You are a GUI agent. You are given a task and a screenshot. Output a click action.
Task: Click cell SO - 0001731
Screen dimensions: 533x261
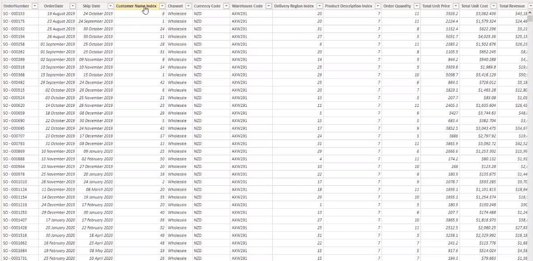(x=20, y=258)
